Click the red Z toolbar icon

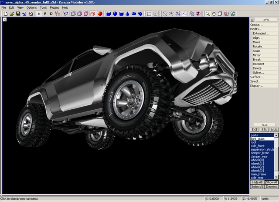[x=198, y=14]
